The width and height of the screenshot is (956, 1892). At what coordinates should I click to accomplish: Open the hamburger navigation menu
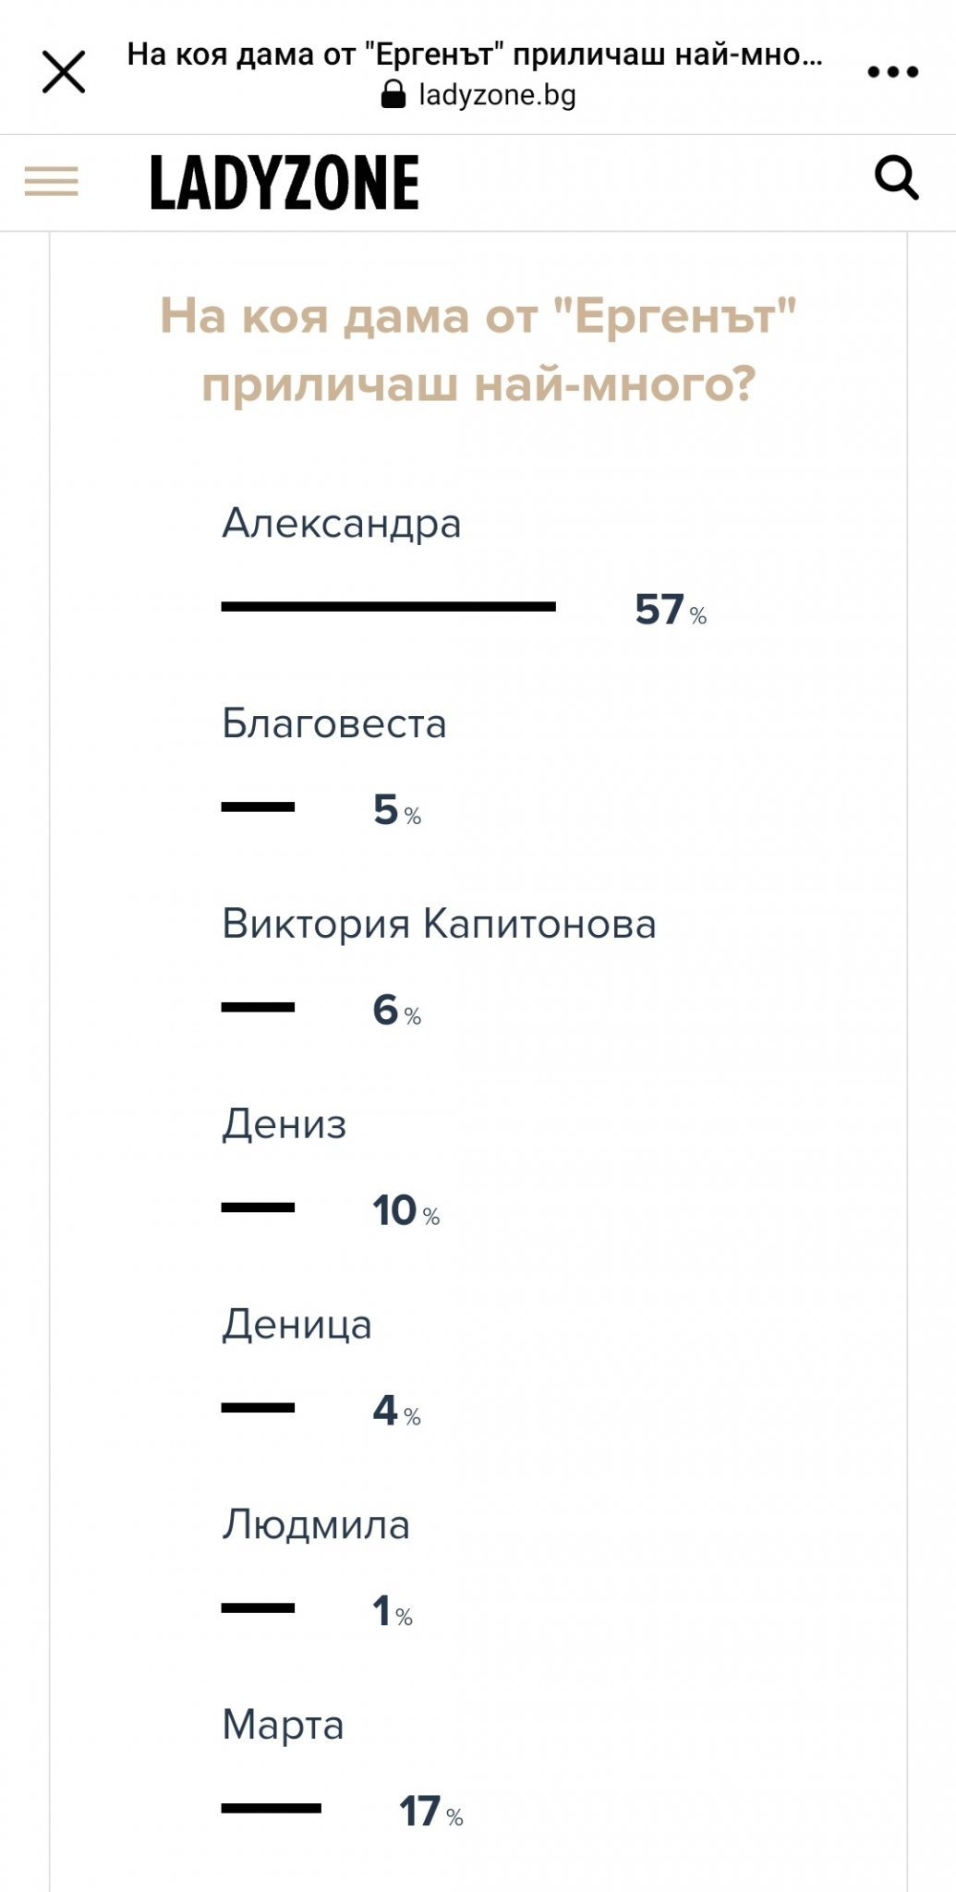pyautogui.click(x=52, y=181)
